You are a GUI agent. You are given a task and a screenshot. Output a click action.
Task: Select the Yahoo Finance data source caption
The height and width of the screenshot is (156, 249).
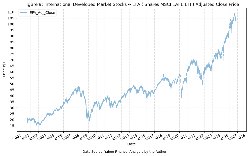[124, 152]
